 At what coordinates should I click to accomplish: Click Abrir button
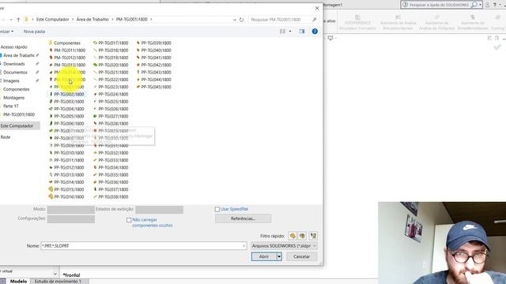pyautogui.click(x=264, y=256)
